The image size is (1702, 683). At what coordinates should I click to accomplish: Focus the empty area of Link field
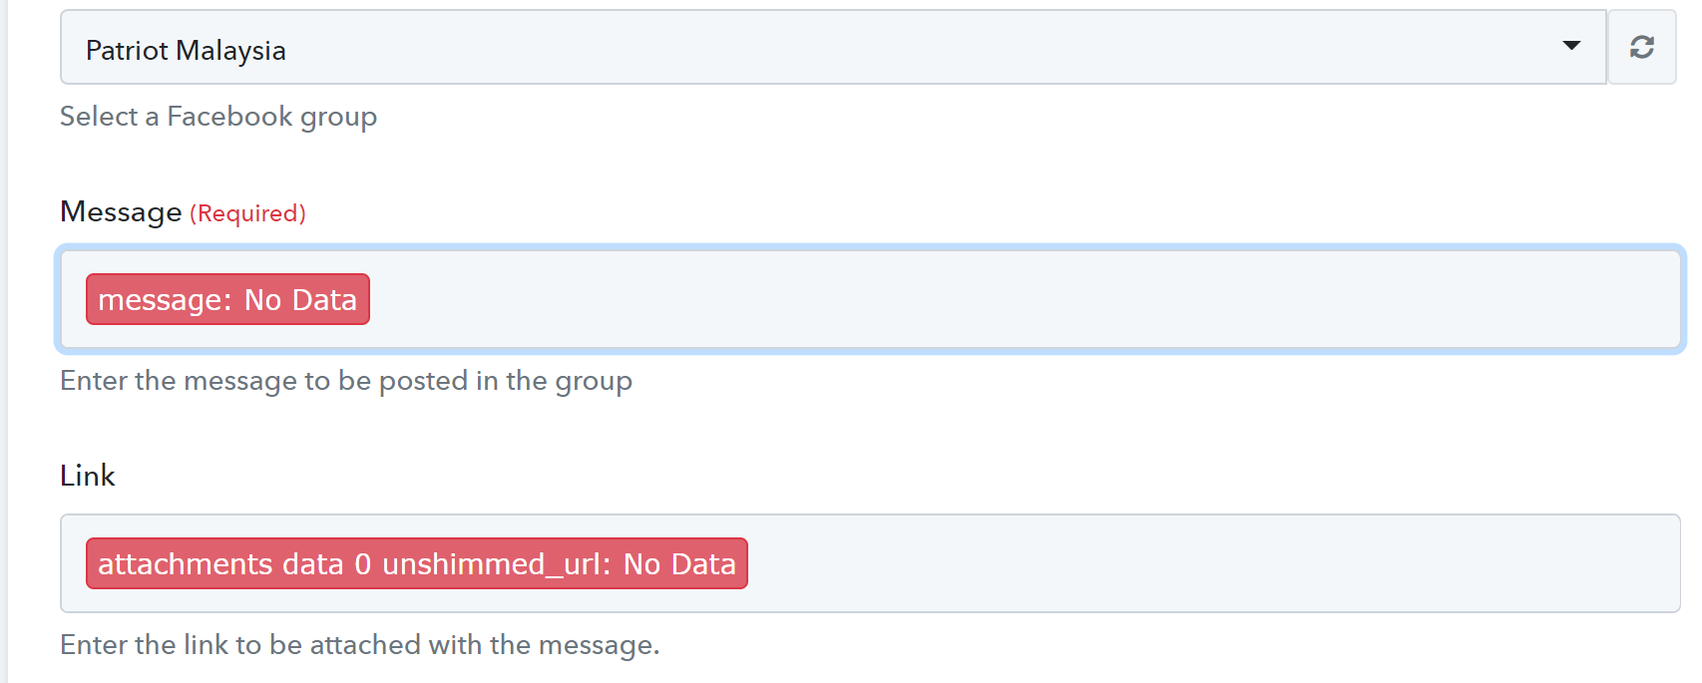pos(1207,563)
